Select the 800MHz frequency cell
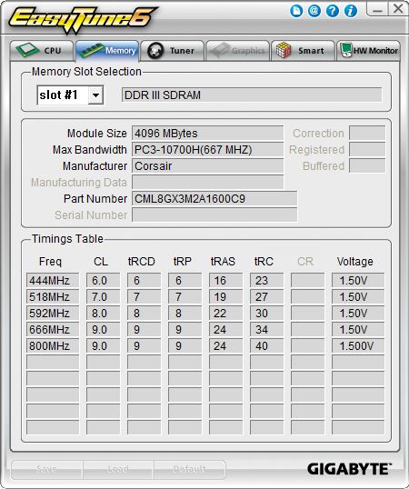 click(53, 346)
